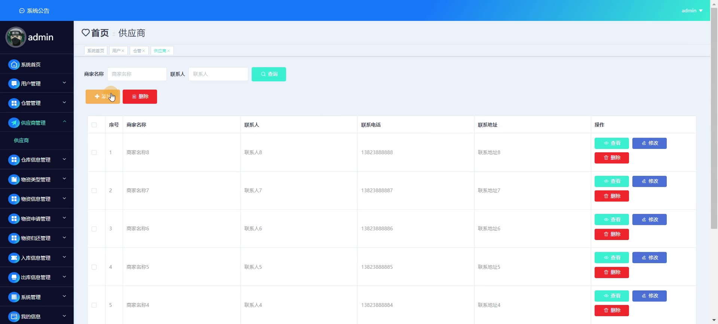Viewport: 718px width, 324px height.
Task: Click the admin avatar picture
Action: pyautogui.click(x=16, y=37)
